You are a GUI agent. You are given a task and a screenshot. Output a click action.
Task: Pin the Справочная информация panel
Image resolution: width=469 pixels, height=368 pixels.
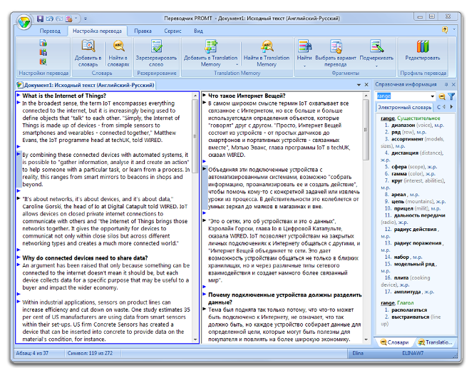446,84
